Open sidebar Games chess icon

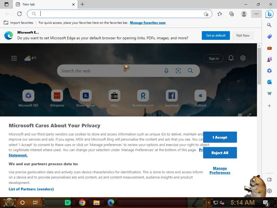(x=269, y=59)
